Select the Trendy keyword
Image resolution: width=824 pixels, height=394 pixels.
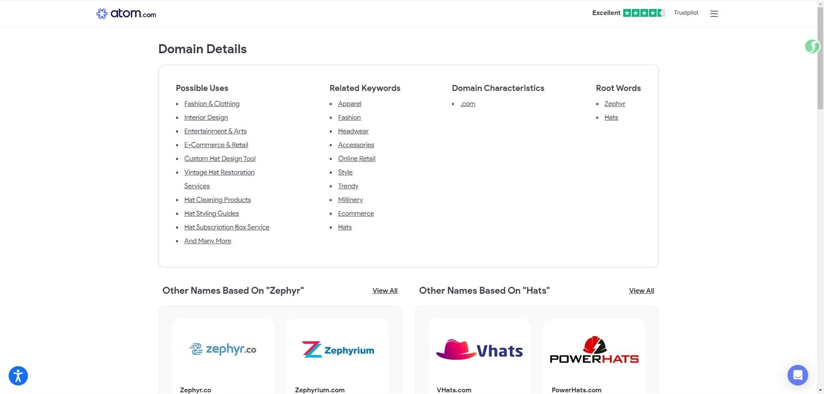pyautogui.click(x=348, y=186)
